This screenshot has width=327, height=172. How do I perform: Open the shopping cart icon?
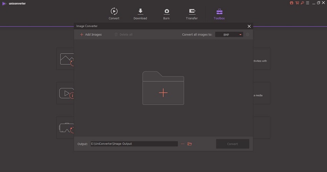[x=296, y=3]
